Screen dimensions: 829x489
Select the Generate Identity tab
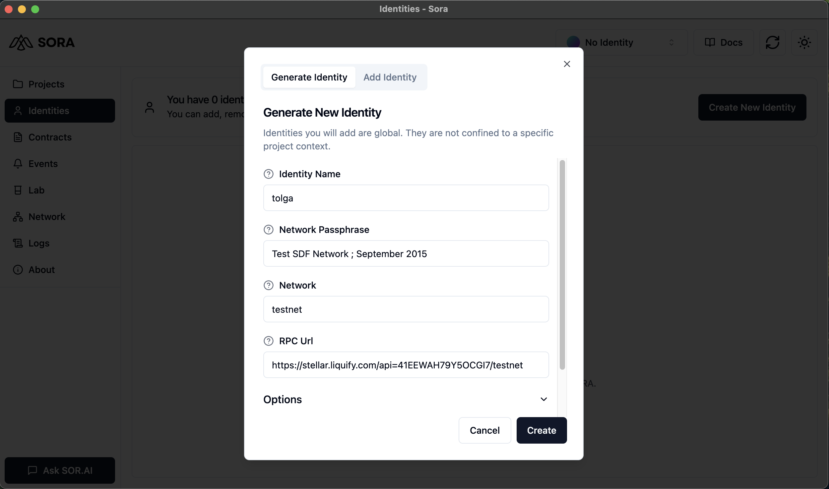point(309,76)
